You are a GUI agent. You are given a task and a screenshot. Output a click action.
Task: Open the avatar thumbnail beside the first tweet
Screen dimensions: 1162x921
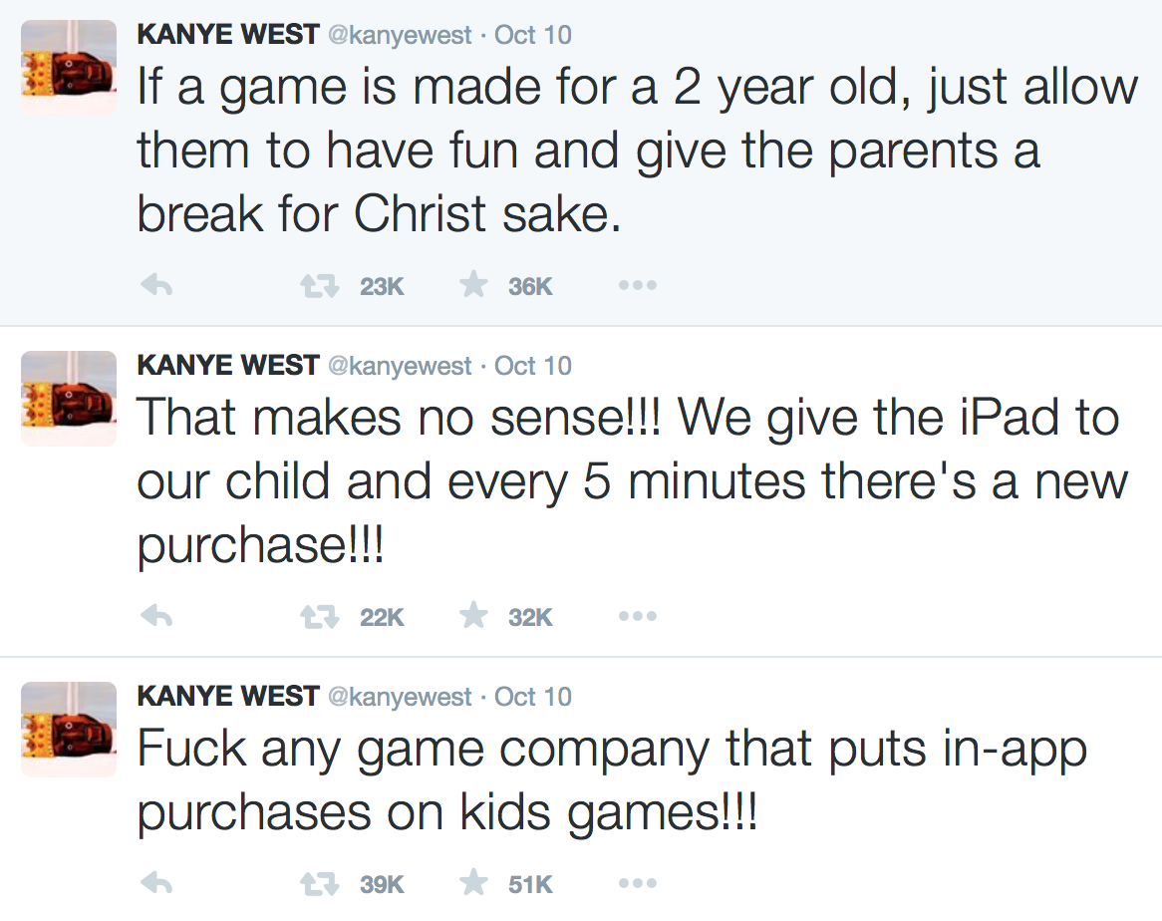pos(69,68)
